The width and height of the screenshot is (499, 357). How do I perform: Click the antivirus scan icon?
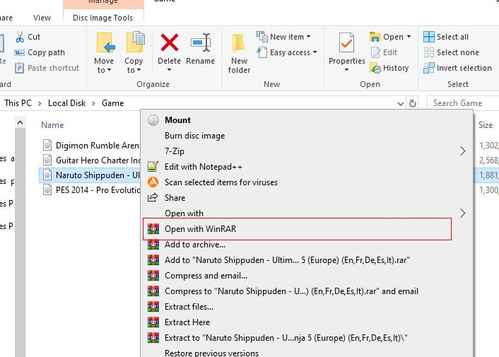(x=153, y=182)
